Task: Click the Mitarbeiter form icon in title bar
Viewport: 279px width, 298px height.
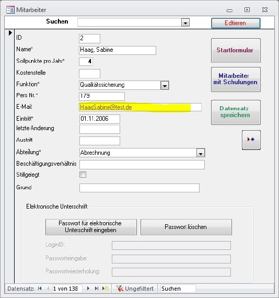Action: pos(10,10)
